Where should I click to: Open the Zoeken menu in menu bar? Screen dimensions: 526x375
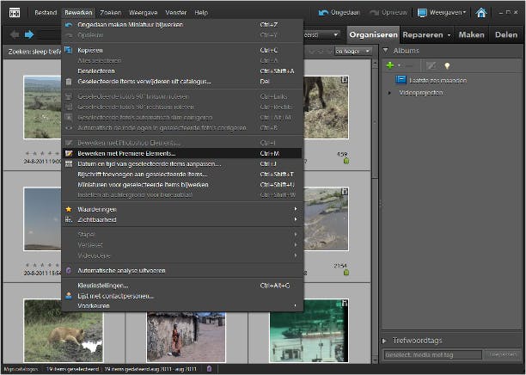[x=109, y=13]
